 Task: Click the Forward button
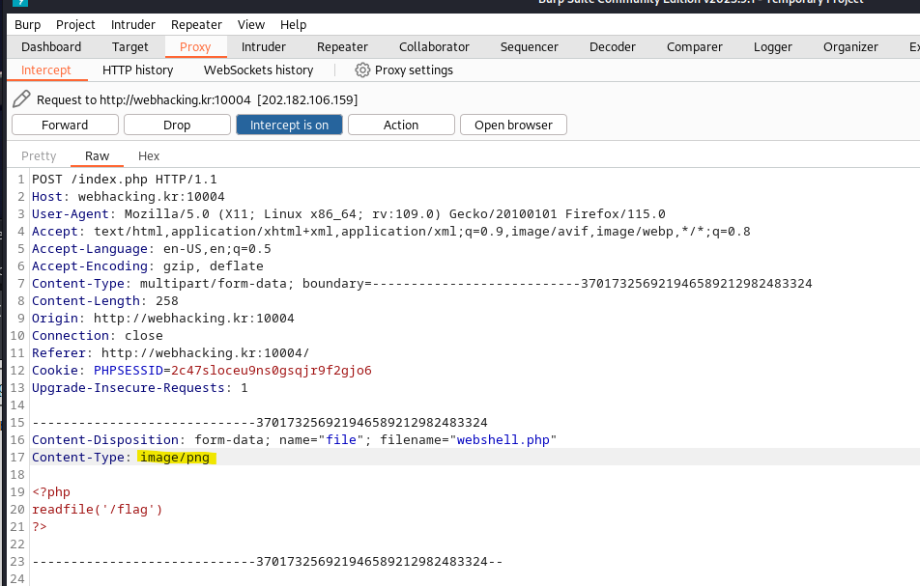tap(65, 125)
